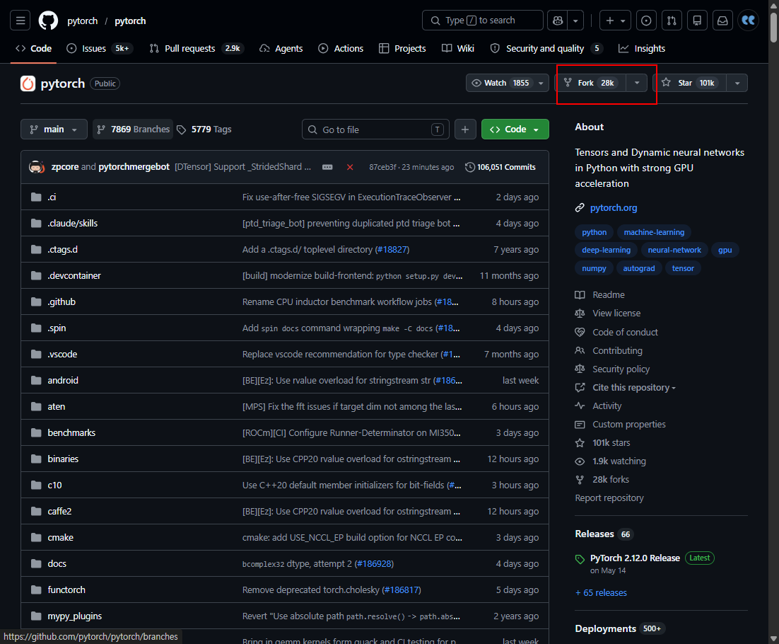The width and height of the screenshot is (779, 644).
Task: Visit pytorch.org website link
Action: (x=613, y=208)
